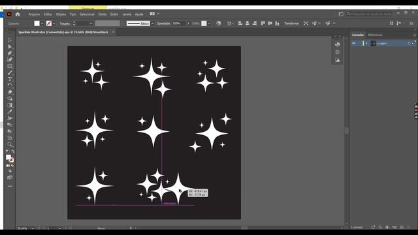
Task: Select the Sparkles Illustrator document tab
Action: pos(63,32)
